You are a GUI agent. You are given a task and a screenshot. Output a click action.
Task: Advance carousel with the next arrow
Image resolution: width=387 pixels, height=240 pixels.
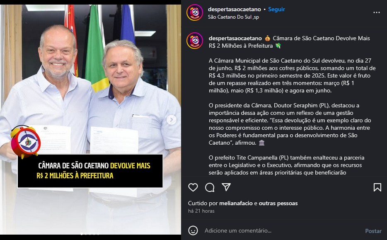[171, 120]
